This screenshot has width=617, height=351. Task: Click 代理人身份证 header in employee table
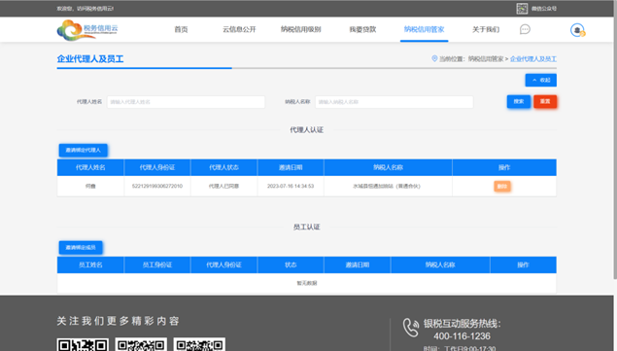point(223,264)
